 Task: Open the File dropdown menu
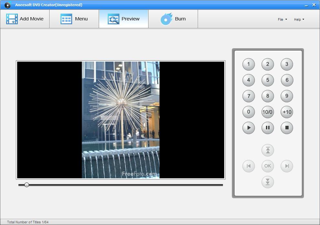click(x=282, y=19)
